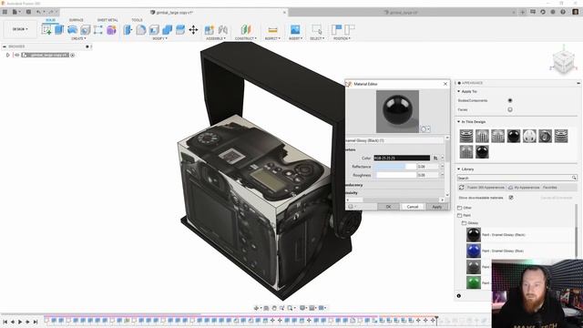The height and width of the screenshot is (328, 583).
Task: Select the purple Create Form icon
Action: [x=111, y=29]
